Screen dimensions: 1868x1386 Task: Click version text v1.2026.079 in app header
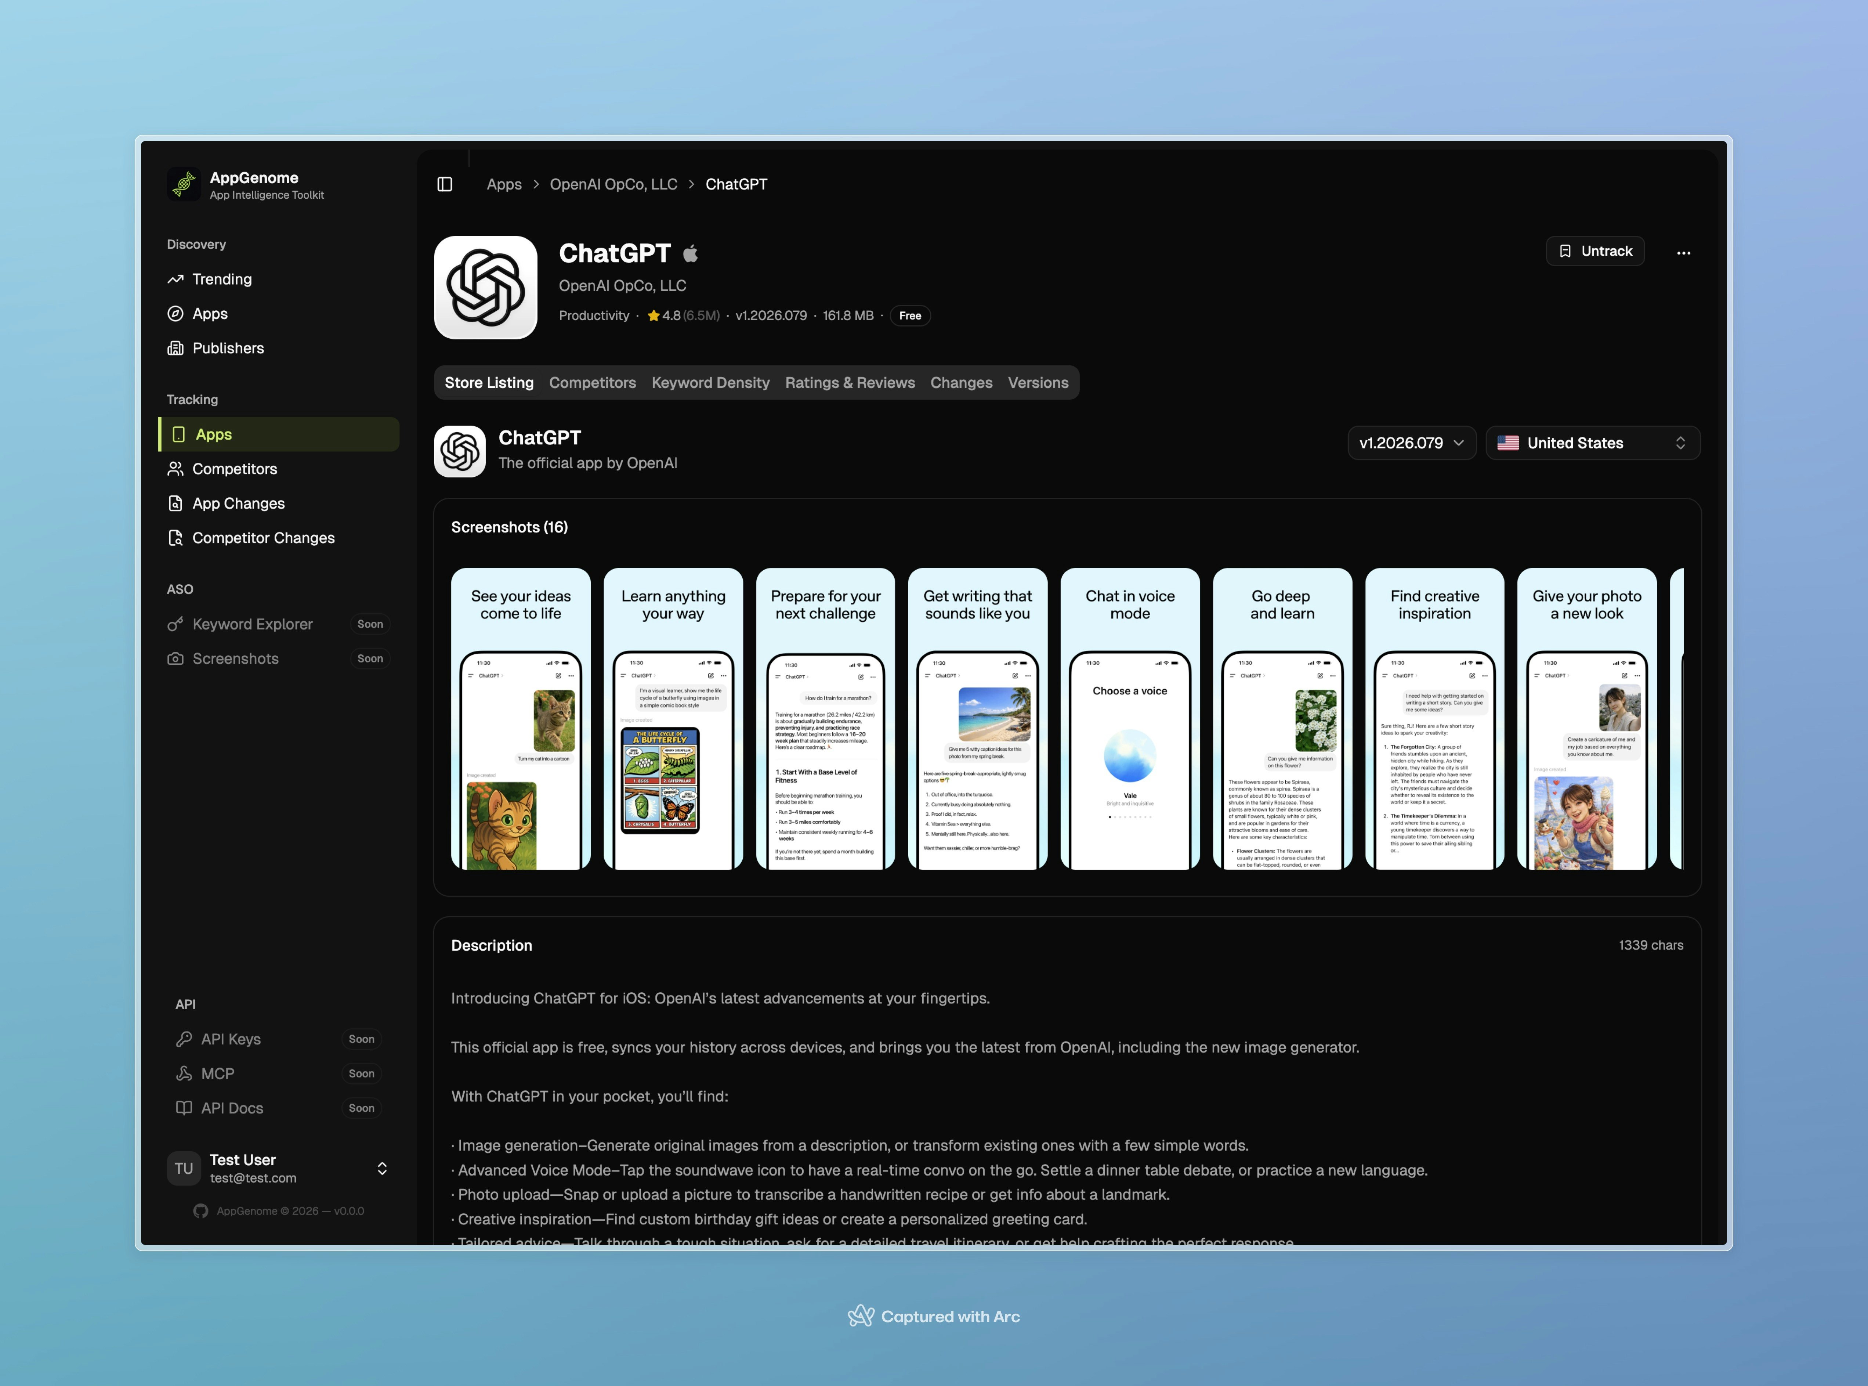771,316
